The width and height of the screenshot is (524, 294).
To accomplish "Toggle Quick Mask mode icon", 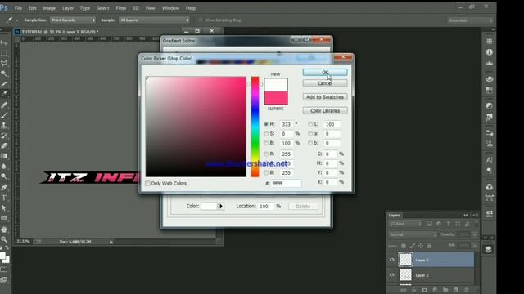I will (3, 269).
